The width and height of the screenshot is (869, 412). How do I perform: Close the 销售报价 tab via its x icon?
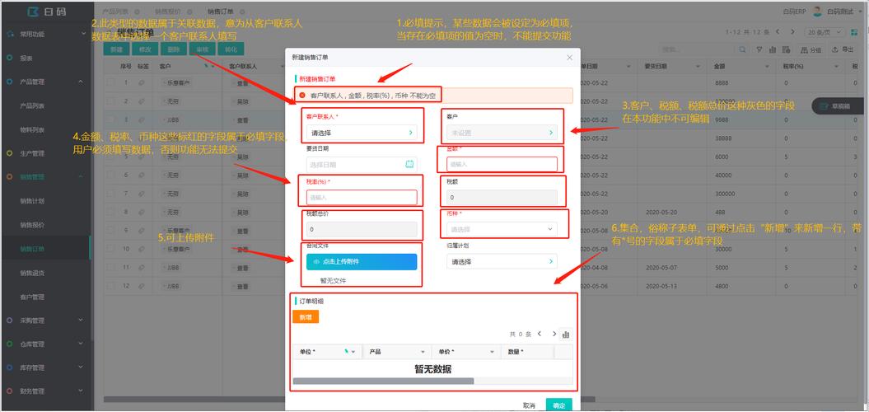[189, 11]
